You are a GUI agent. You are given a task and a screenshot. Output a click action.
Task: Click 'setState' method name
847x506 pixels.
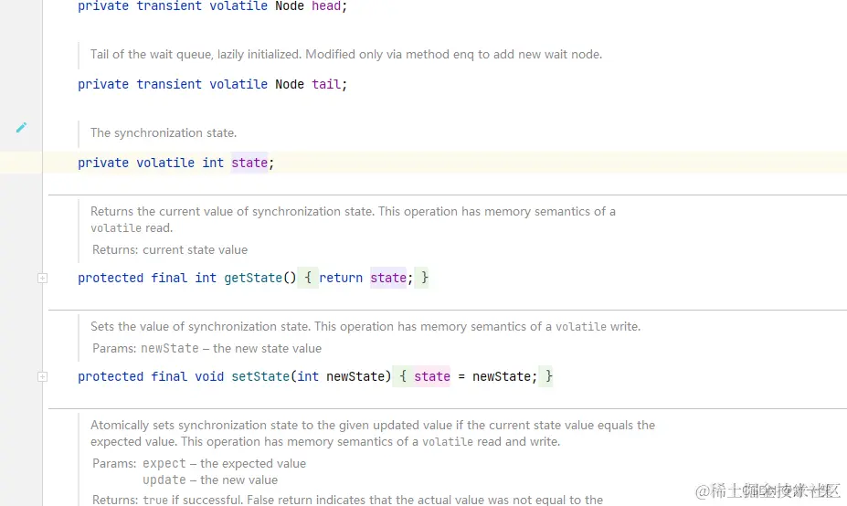click(x=260, y=376)
